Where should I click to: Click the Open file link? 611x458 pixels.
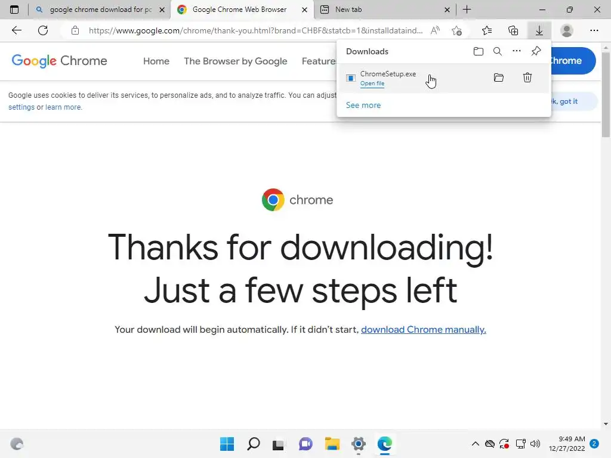point(372,83)
